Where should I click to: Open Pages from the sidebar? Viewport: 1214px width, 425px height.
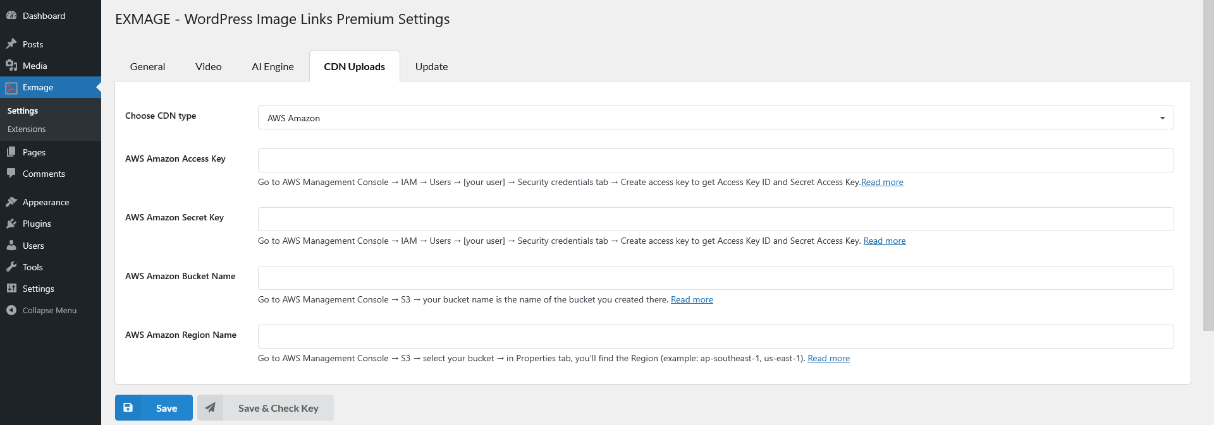click(51, 152)
